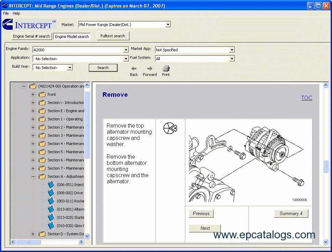Switch to Engine Serial # search tab
Viewport: 332px width, 252px height.
(x=31, y=36)
